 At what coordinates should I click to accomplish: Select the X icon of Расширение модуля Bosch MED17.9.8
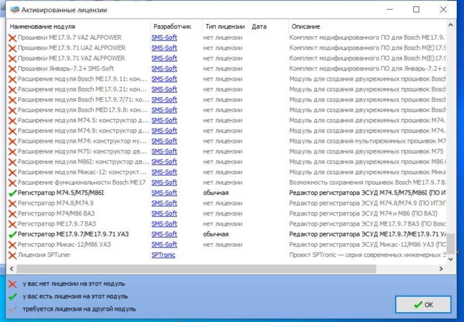tap(12, 111)
